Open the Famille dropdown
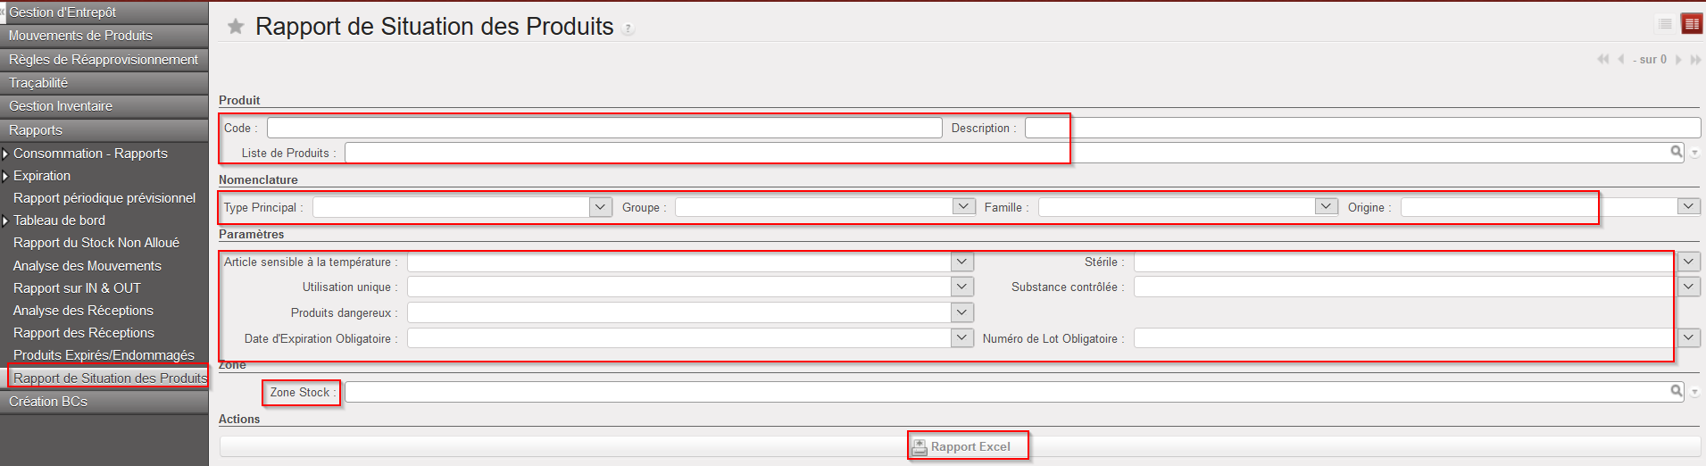1706x466 pixels. click(x=1326, y=207)
